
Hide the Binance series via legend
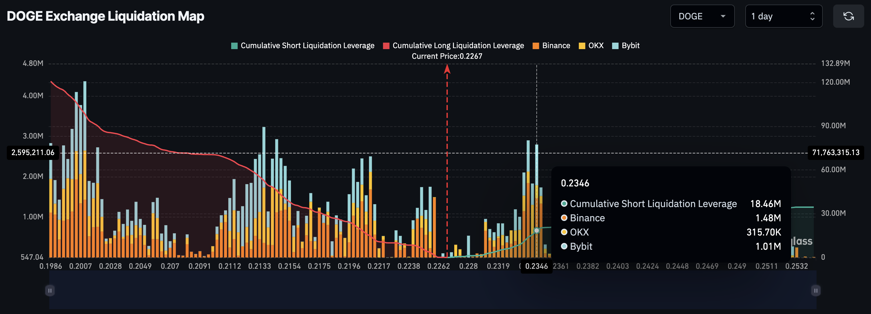click(556, 46)
